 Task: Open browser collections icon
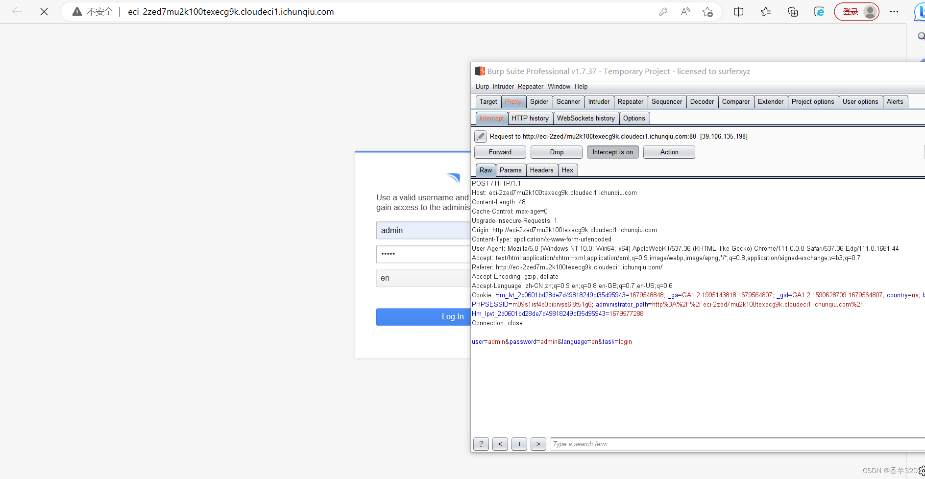793,12
